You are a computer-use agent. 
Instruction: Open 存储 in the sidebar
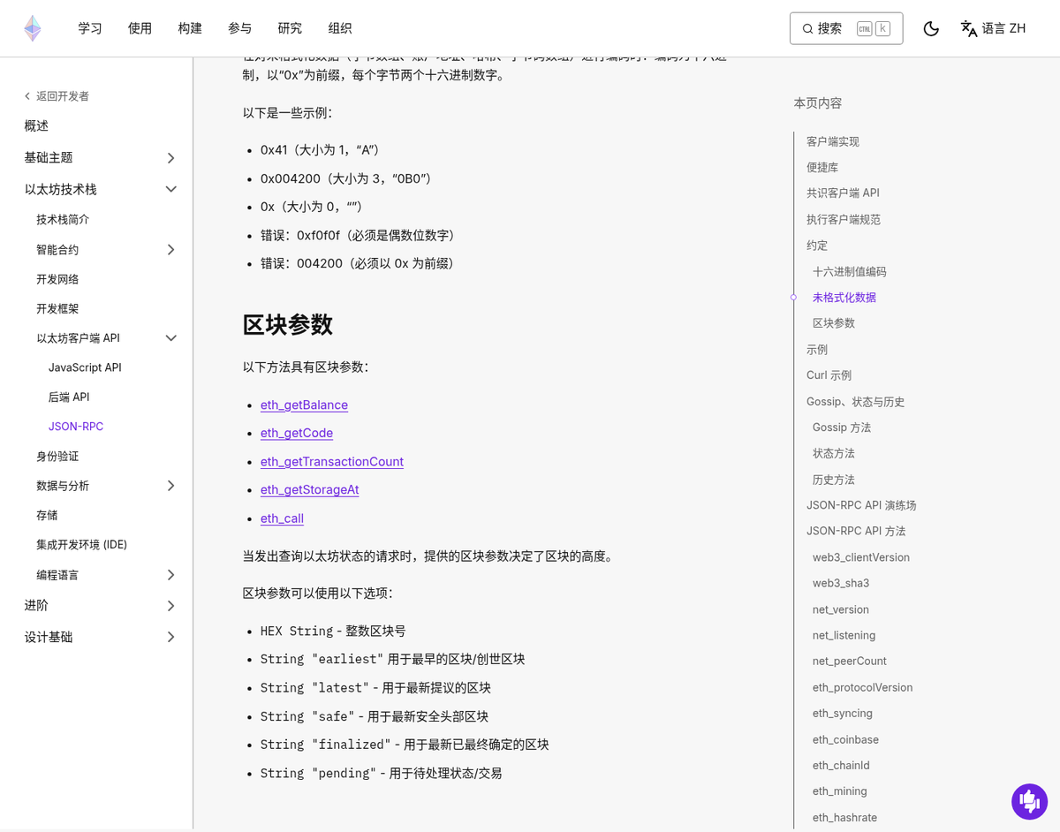click(x=47, y=515)
